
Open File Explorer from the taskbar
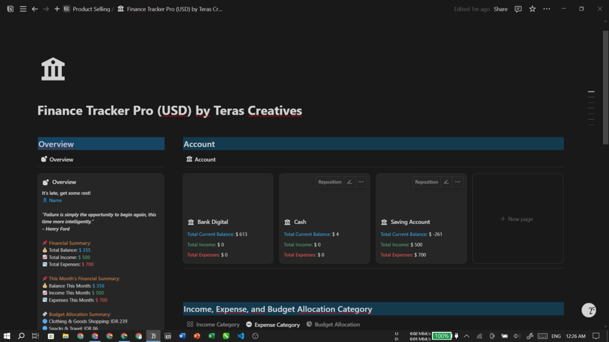click(x=65, y=336)
